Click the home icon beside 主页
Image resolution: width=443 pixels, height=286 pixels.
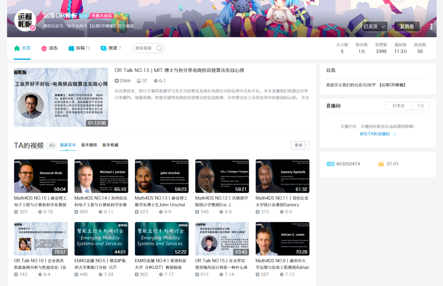pyautogui.click(x=17, y=48)
